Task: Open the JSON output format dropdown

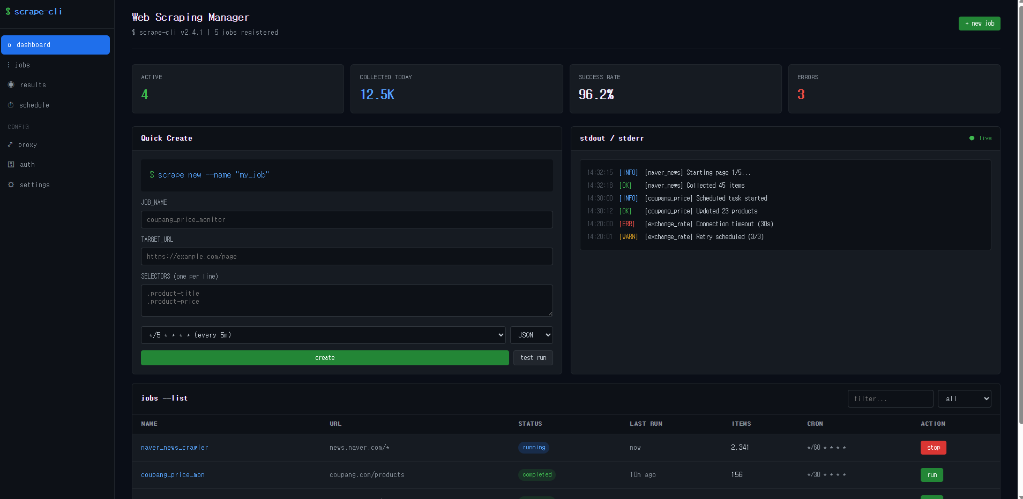Action: [531, 335]
